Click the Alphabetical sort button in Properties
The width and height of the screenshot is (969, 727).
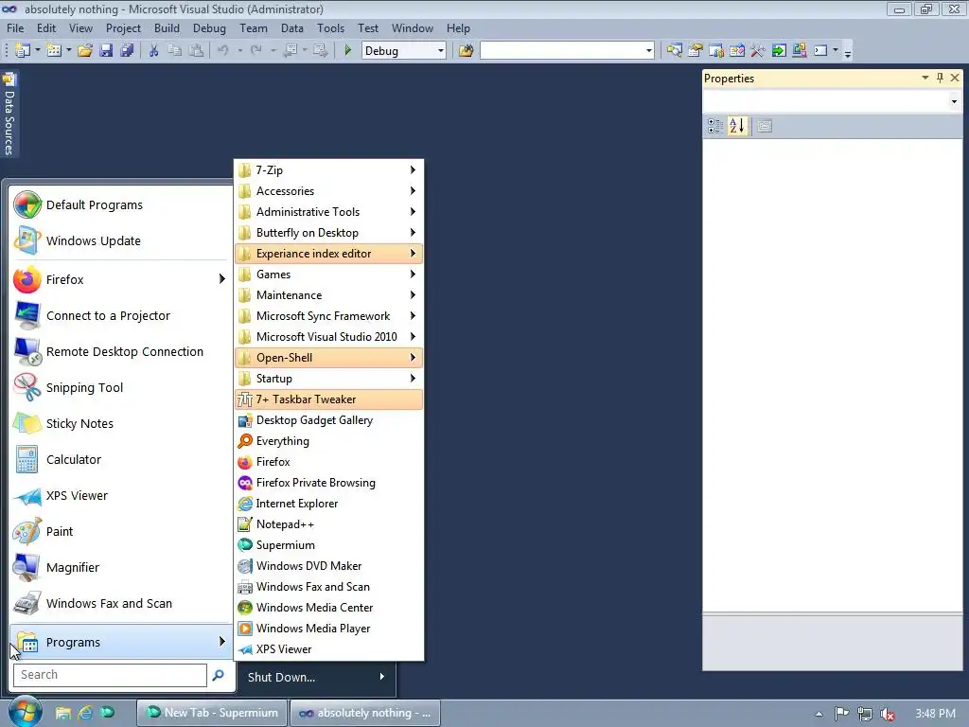point(736,126)
